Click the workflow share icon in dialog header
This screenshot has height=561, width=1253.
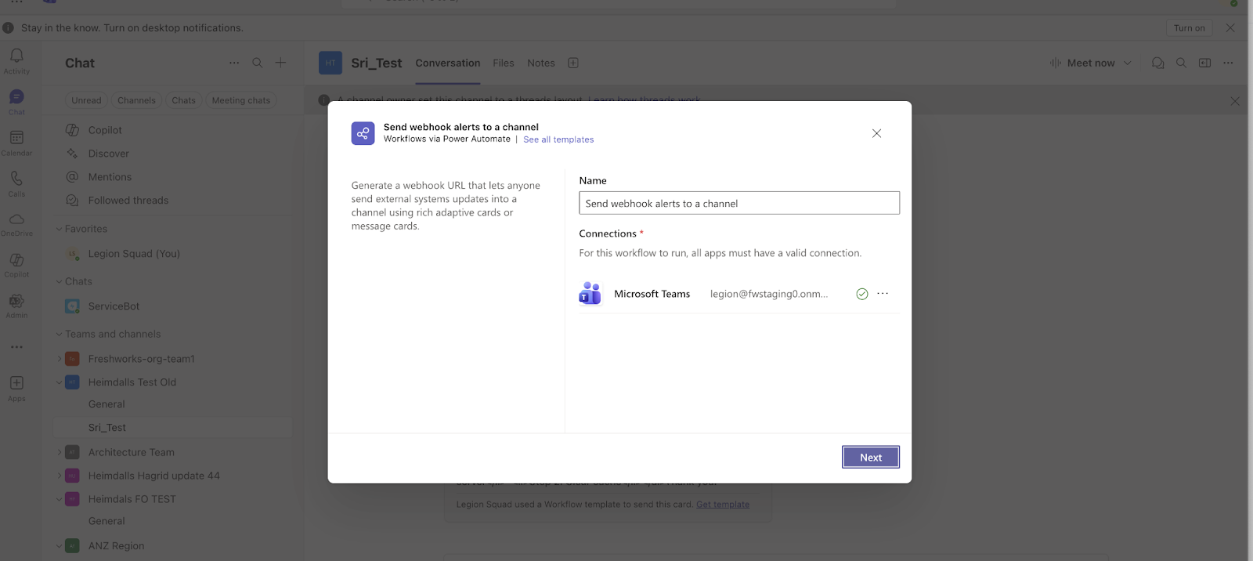363,133
